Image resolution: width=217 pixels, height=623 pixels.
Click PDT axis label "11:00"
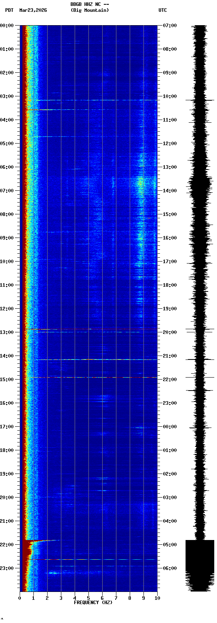(x=7, y=285)
